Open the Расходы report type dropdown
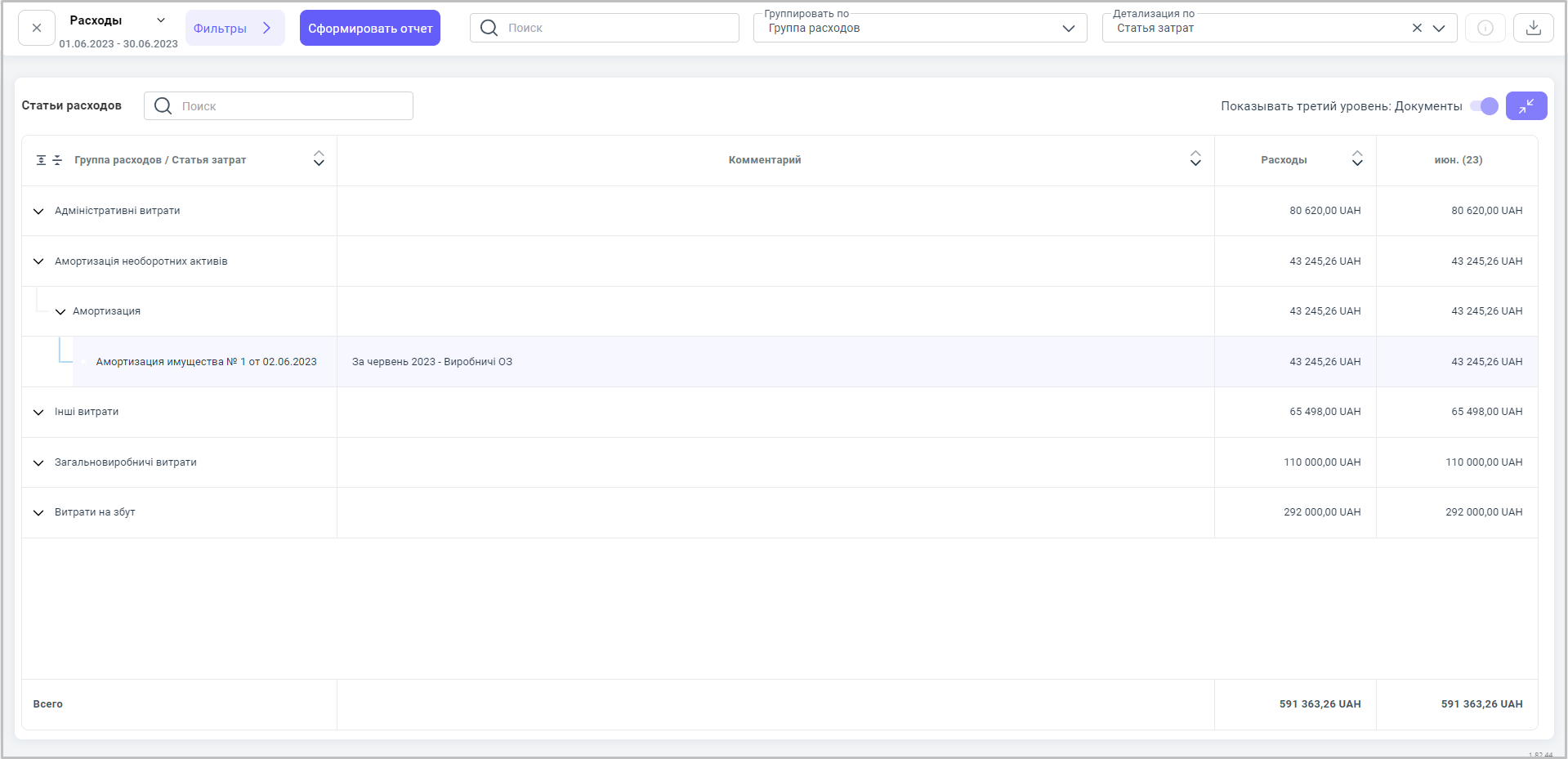1568x759 pixels. pyautogui.click(x=161, y=20)
